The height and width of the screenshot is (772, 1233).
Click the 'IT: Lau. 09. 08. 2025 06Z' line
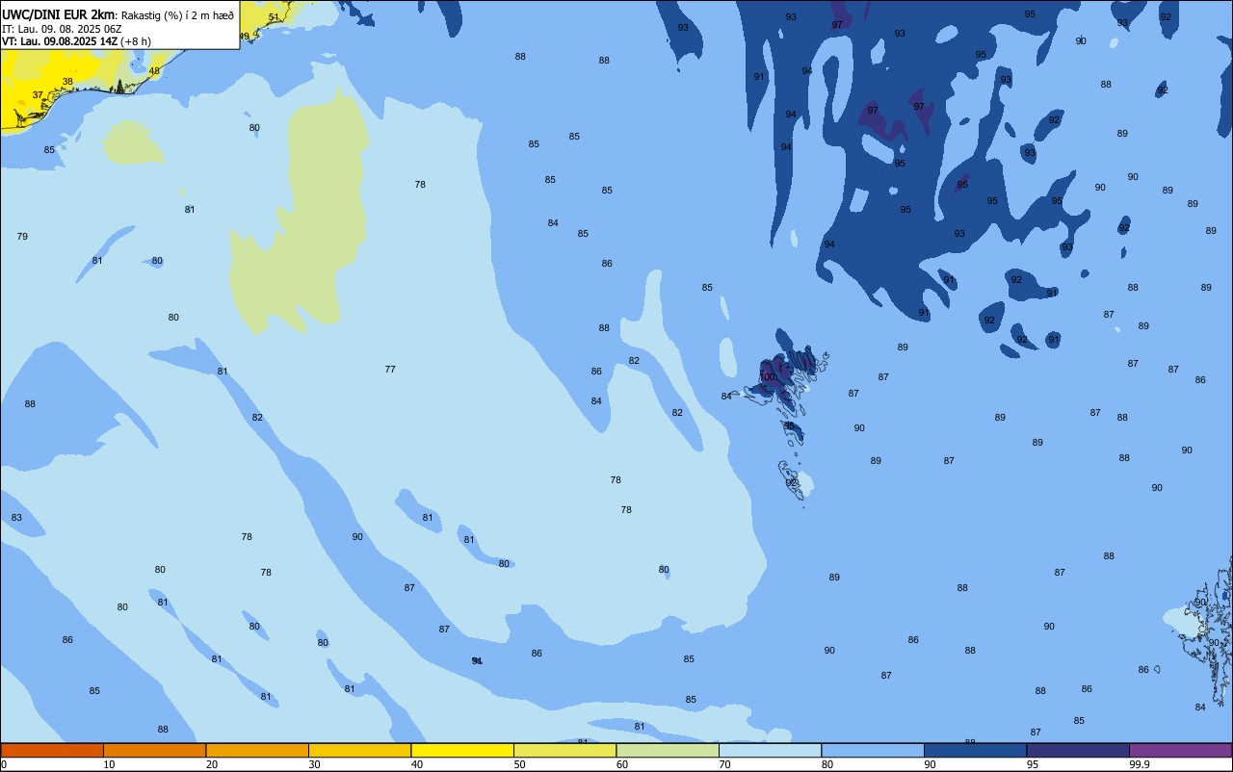pyautogui.click(x=62, y=29)
